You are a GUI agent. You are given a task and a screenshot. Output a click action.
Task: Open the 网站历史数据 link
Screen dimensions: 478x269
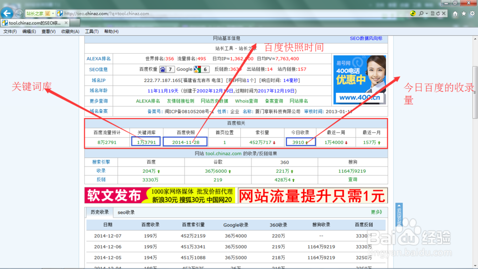[x=214, y=101]
